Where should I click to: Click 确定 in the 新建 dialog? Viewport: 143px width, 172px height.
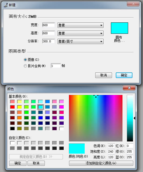(x=124, y=75)
